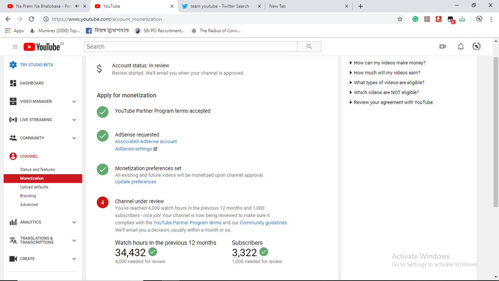
Task: Bookmark this page with the star icon
Action: 400,19
